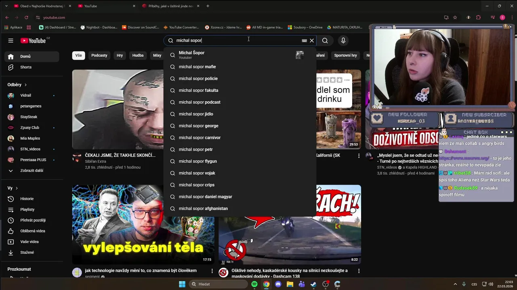The width and height of the screenshot is (517, 290).
Task: Select the 'Vše' filter chip
Action: tap(78, 56)
